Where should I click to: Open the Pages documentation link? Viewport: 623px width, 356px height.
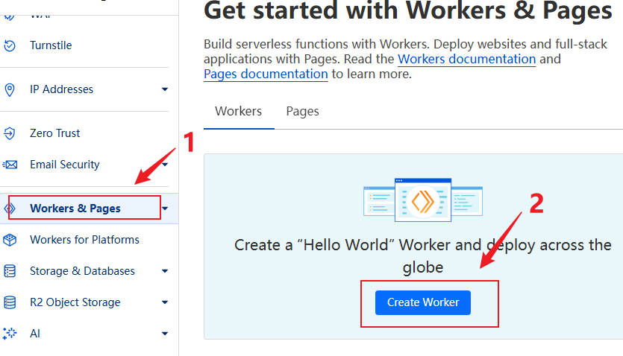click(266, 74)
